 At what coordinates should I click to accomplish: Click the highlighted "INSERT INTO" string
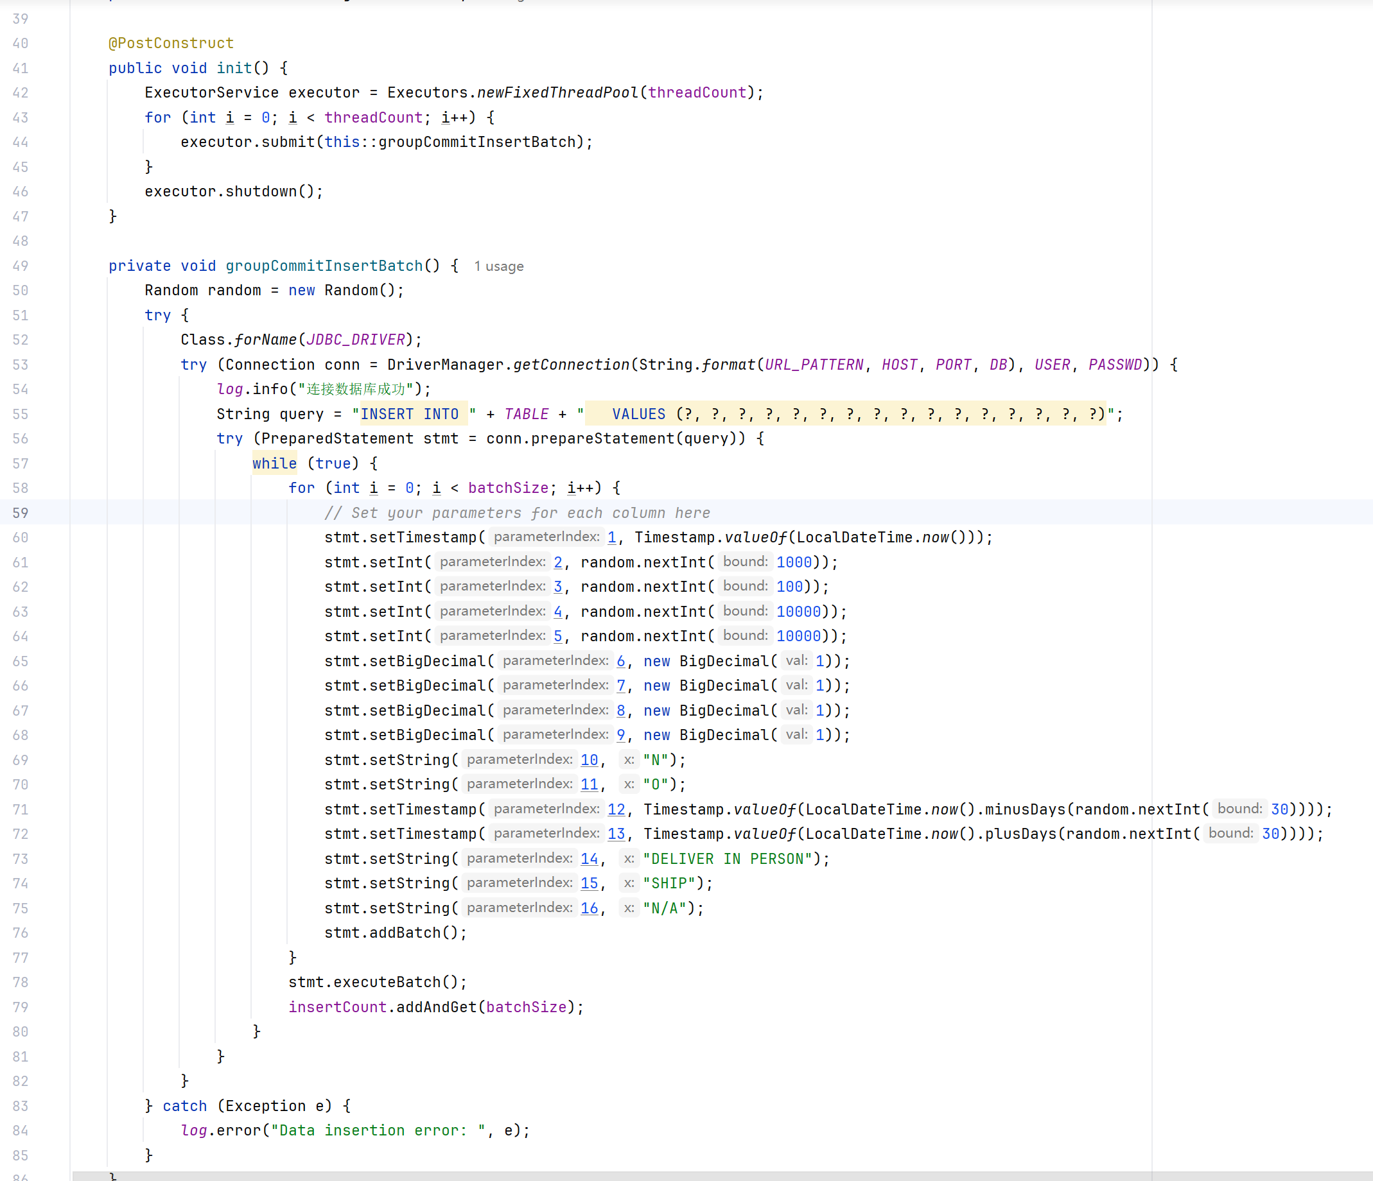click(414, 414)
